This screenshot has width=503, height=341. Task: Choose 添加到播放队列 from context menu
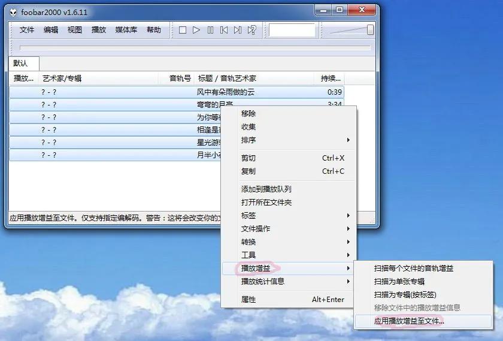[x=289, y=189]
